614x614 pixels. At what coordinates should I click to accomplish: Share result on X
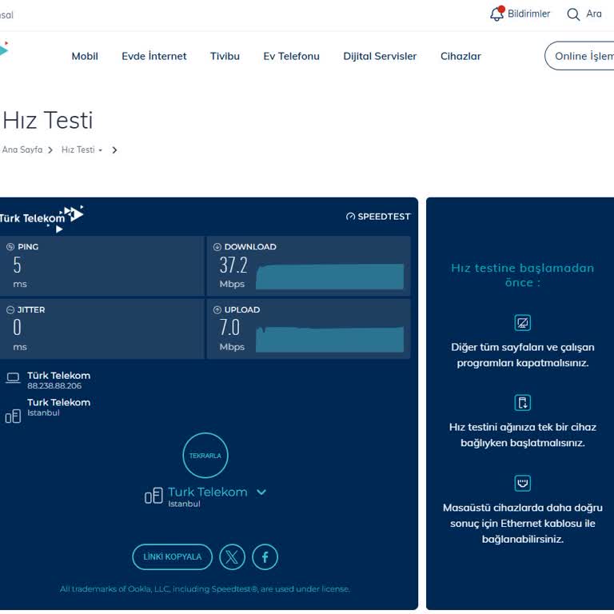pos(232,556)
